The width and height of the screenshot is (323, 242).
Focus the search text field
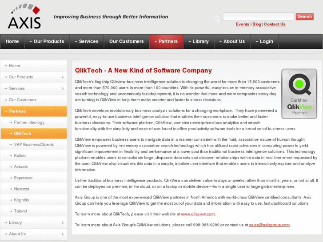coord(258,16)
